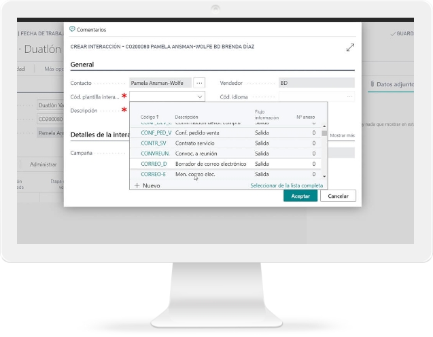Click the plus icon for Nuevo

(x=137, y=185)
